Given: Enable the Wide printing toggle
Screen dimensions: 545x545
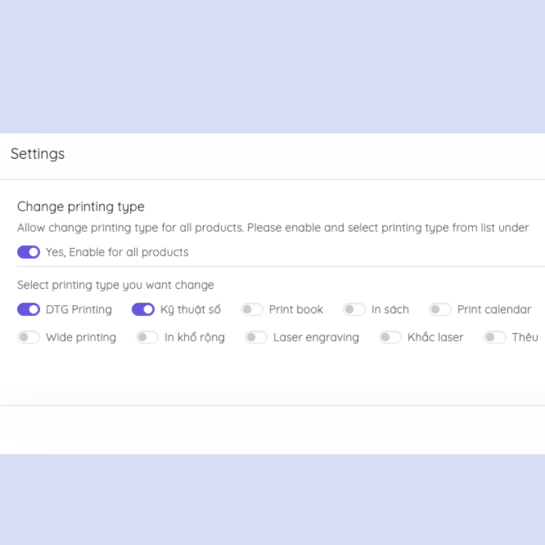Looking at the screenshot, I should pyautogui.click(x=29, y=337).
